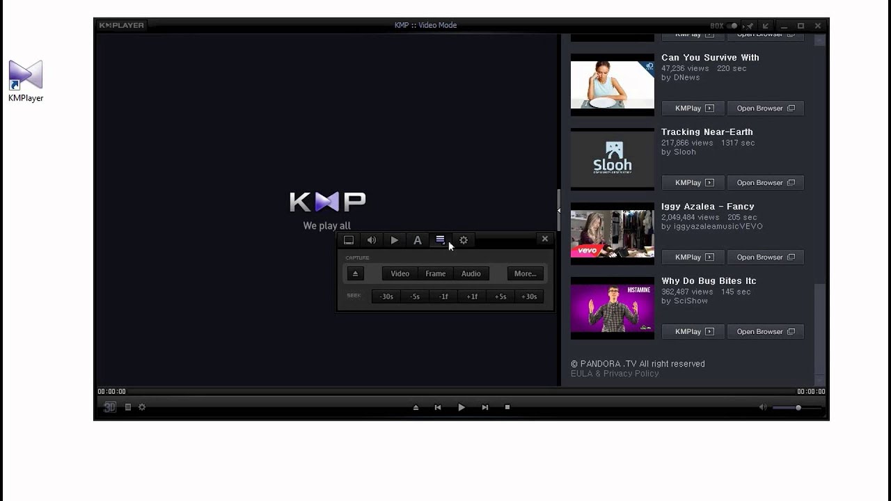Seek back 5 seconds
This screenshot has width=891, height=501.
pyautogui.click(x=415, y=296)
